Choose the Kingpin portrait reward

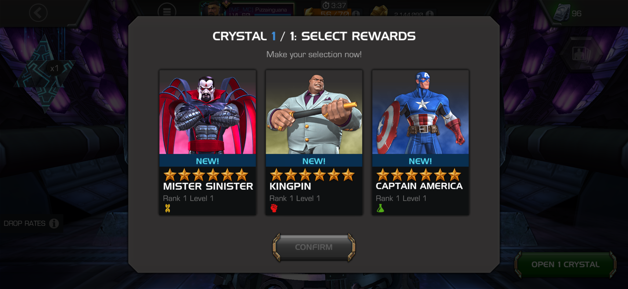(314, 112)
